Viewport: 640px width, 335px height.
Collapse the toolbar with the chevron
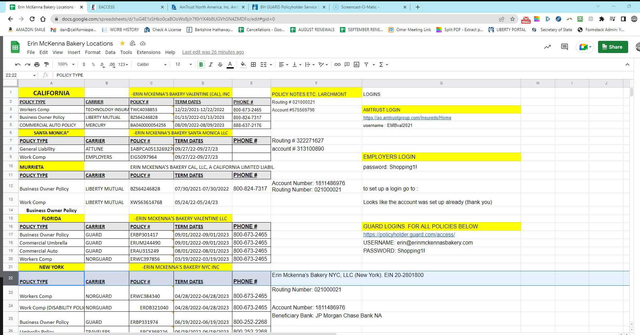click(x=627, y=65)
